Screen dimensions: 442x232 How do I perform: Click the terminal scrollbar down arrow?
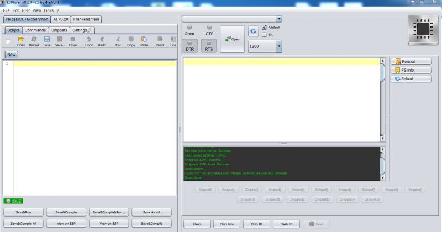382,138
